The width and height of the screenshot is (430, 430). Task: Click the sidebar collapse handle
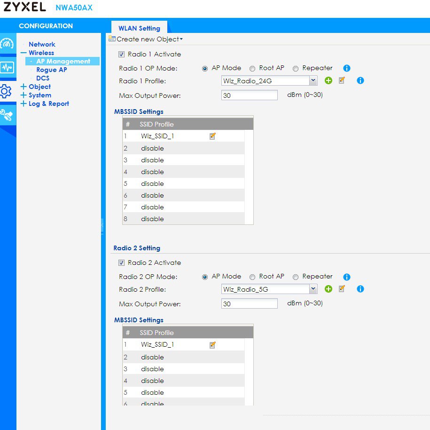pyautogui.click(x=102, y=226)
